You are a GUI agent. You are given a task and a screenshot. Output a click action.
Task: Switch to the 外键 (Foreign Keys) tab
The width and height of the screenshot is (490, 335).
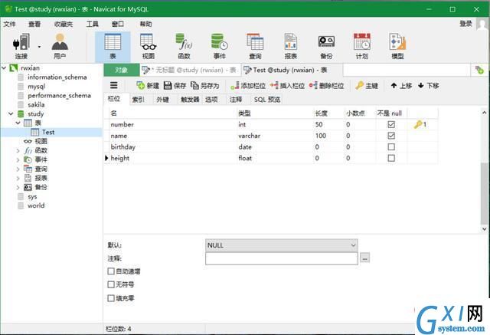pos(162,100)
